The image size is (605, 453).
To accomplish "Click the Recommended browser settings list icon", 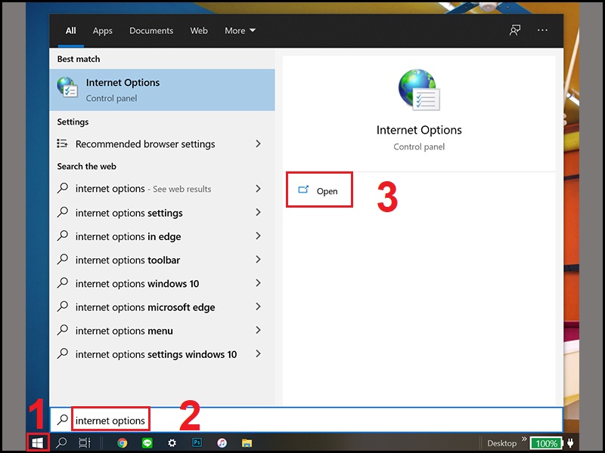I will [62, 143].
